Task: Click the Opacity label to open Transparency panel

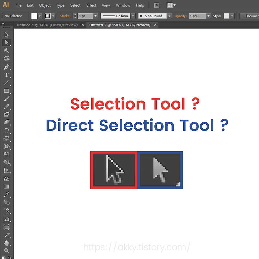Action: coord(181,16)
